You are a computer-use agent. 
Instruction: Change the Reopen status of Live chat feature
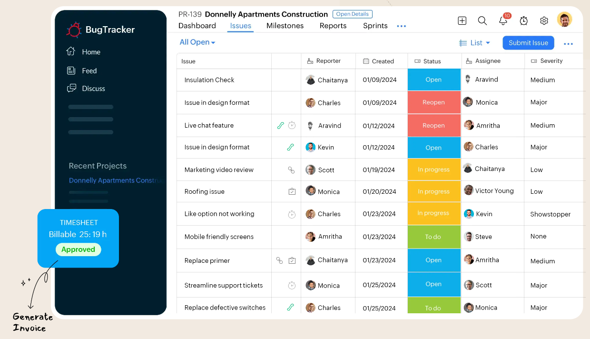coord(433,125)
